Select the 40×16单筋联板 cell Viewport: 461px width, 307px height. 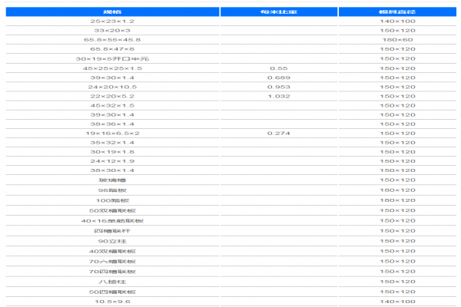tap(113, 220)
